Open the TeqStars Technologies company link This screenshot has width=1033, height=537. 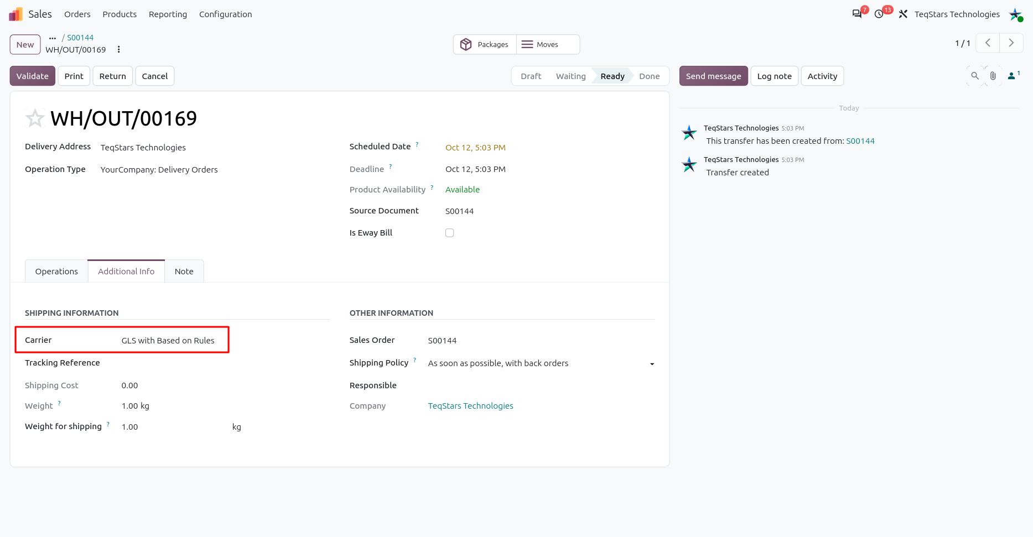[x=471, y=406]
